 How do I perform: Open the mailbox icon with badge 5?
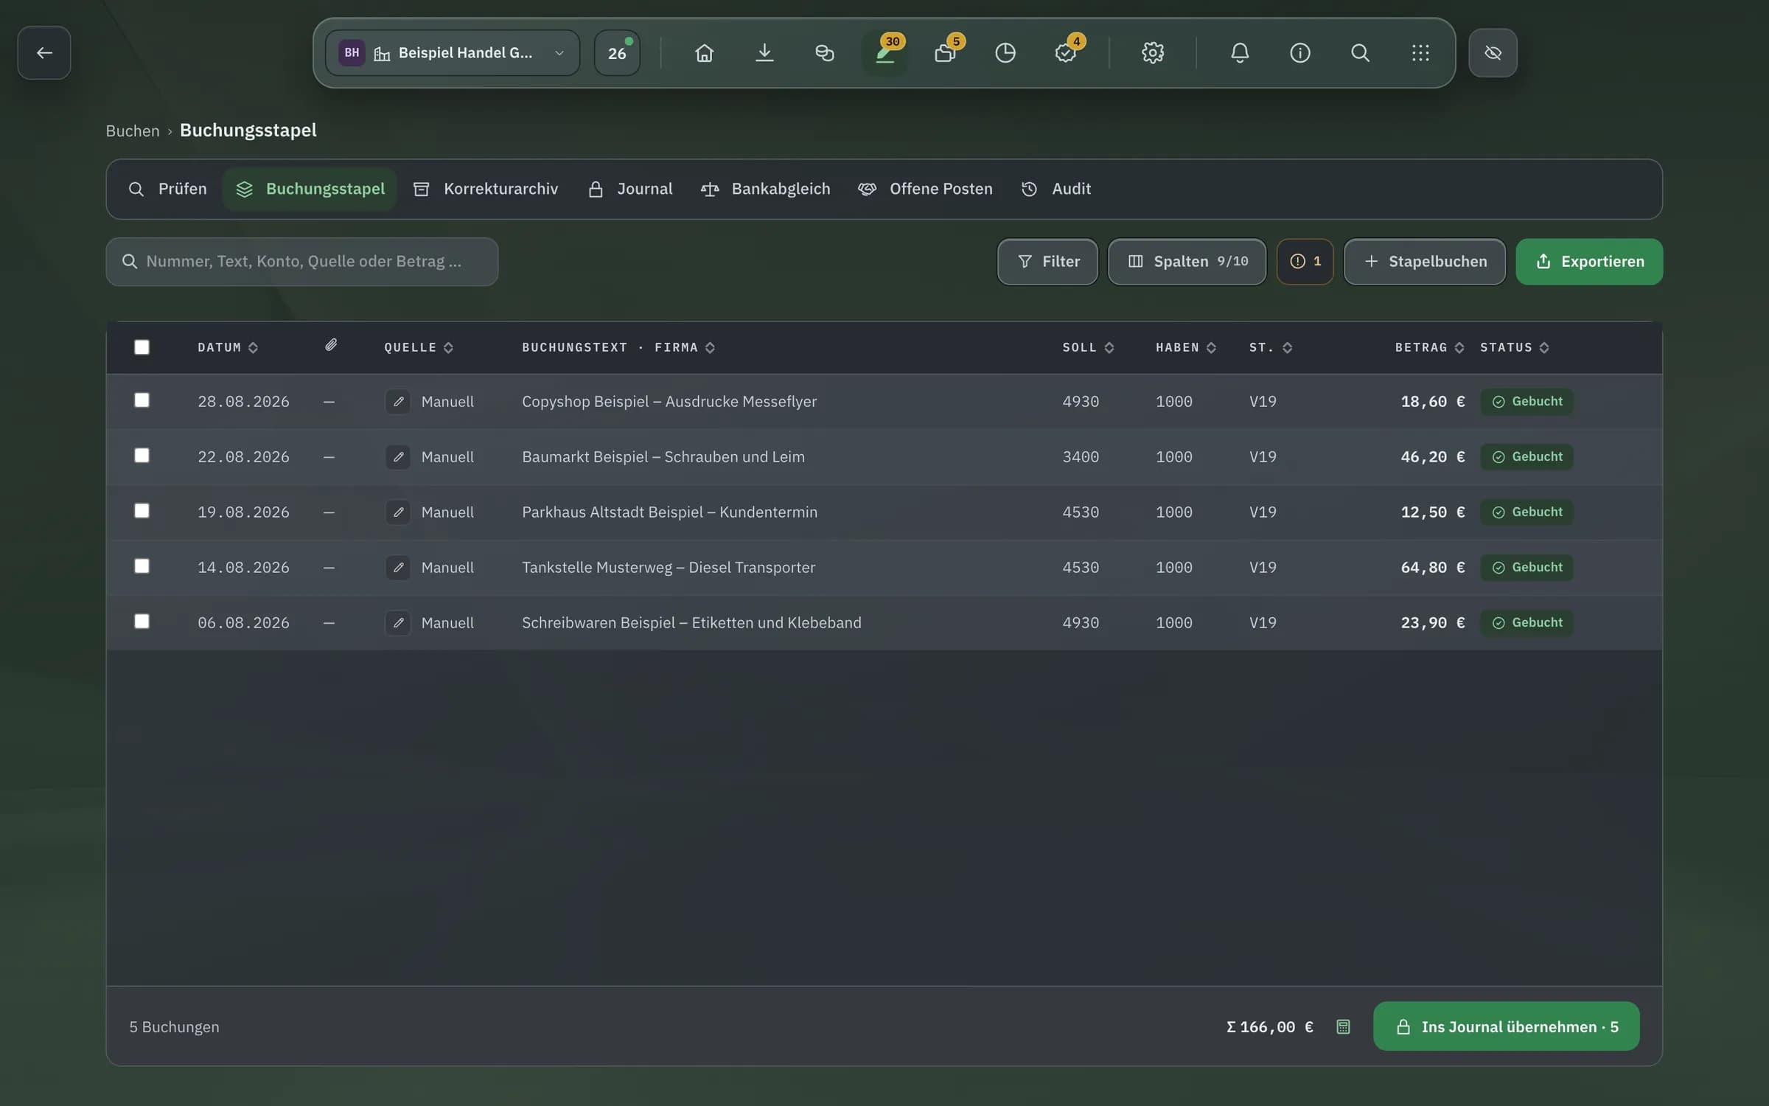pos(945,53)
